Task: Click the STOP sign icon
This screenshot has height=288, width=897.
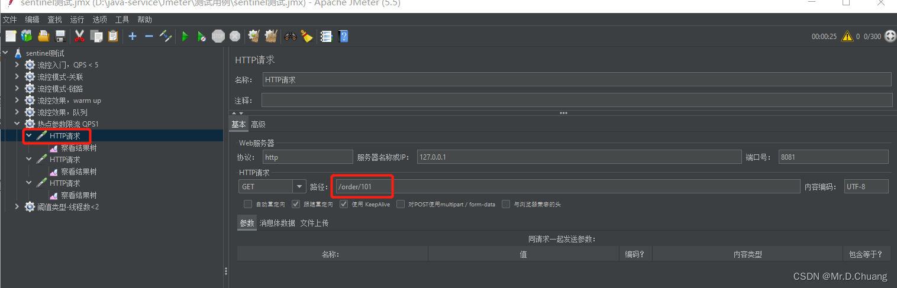Action: coord(218,36)
